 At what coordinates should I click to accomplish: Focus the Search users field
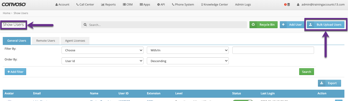pyautogui.click(x=164, y=25)
